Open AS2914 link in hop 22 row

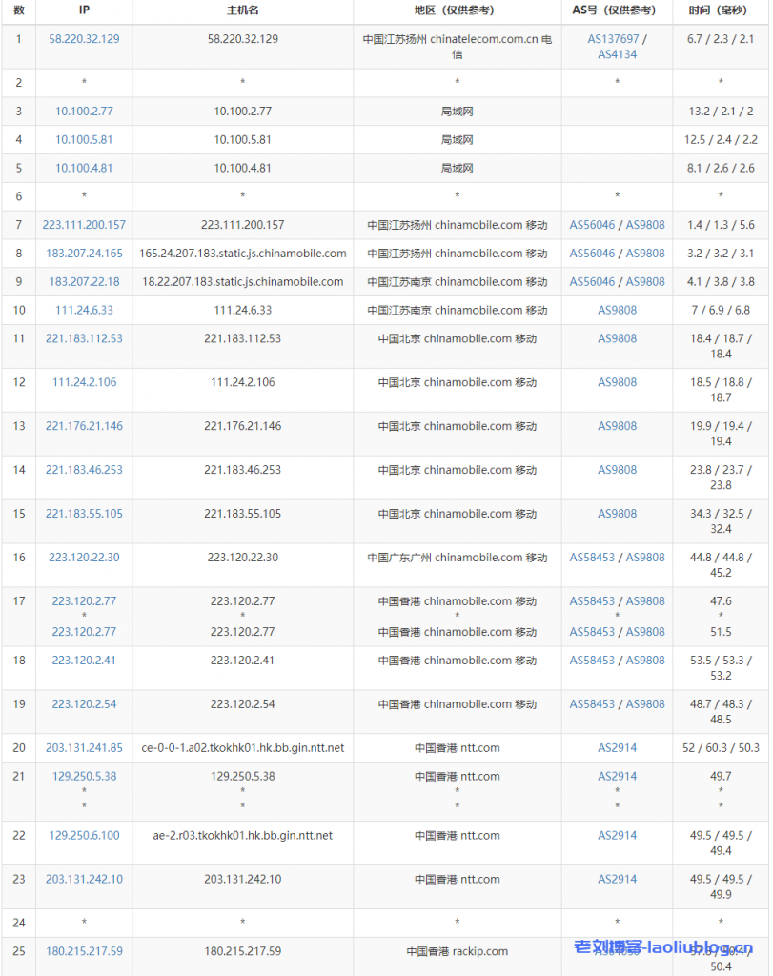(617, 836)
